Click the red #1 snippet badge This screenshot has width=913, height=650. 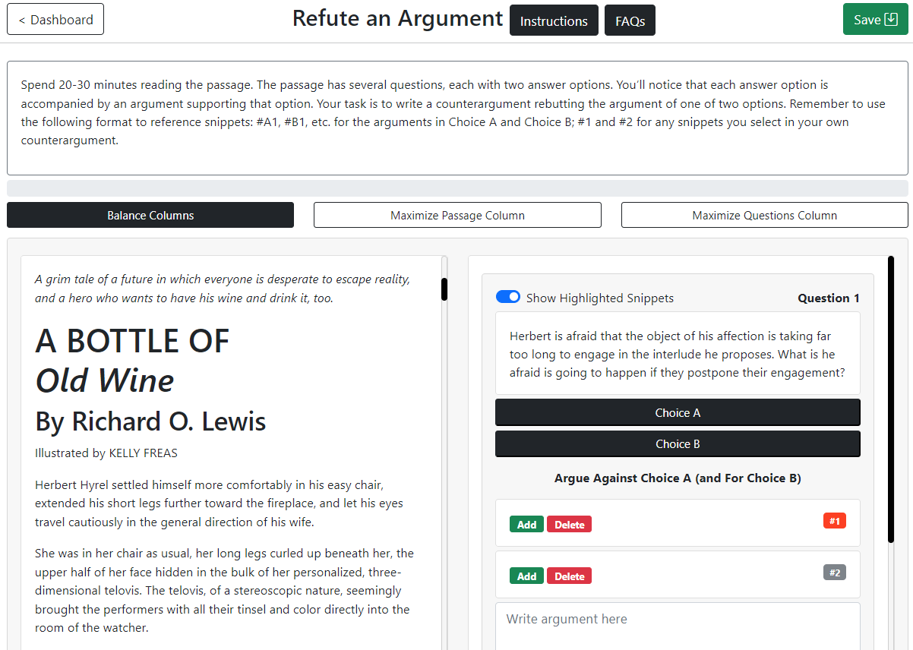click(834, 521)
